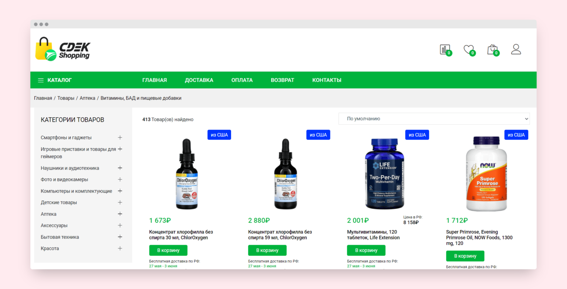Expand the Красота category plus icon
The height and width of the screenshot is (289, 567).
(x=120, y=248)
